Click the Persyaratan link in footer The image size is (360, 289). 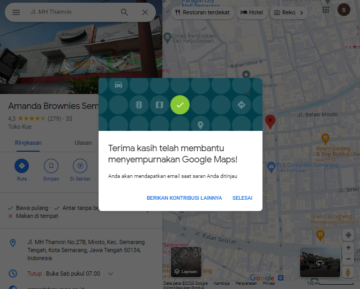[246, 283]
